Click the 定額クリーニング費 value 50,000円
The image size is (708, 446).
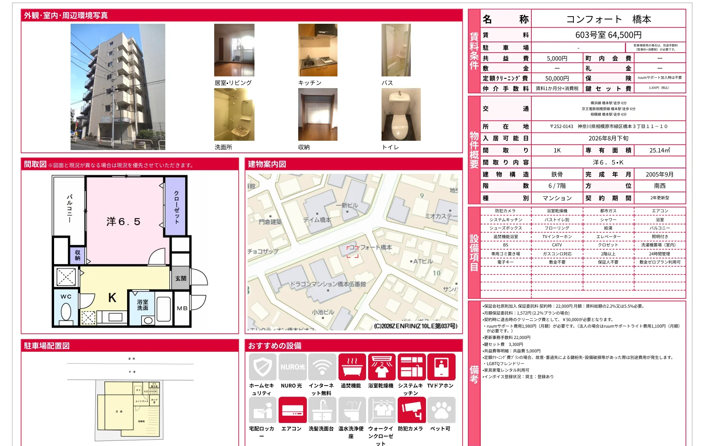pos(557,78)
